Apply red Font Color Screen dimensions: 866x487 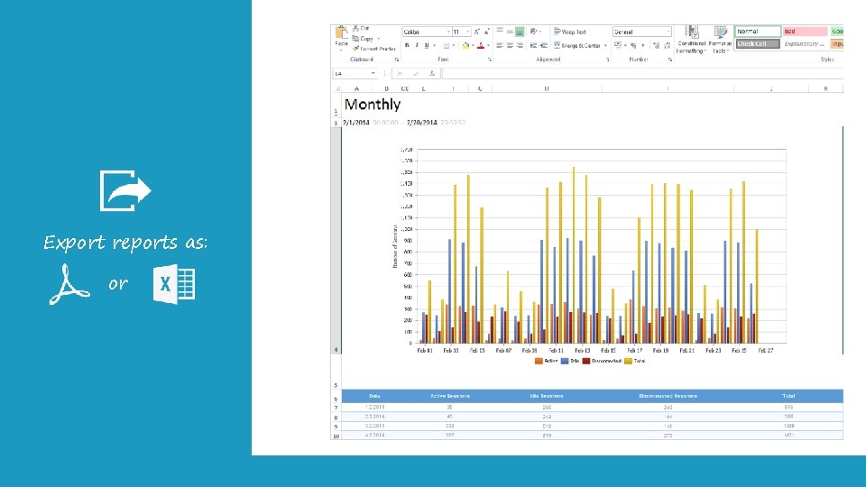[481, 46]
